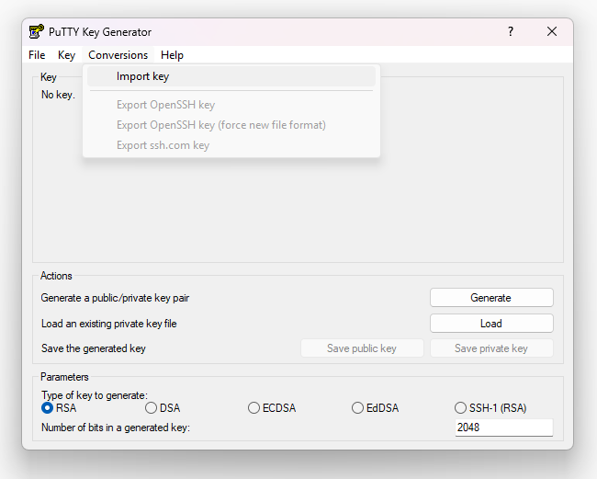
Task: Select the RSA key type
Action: (48, 408)
